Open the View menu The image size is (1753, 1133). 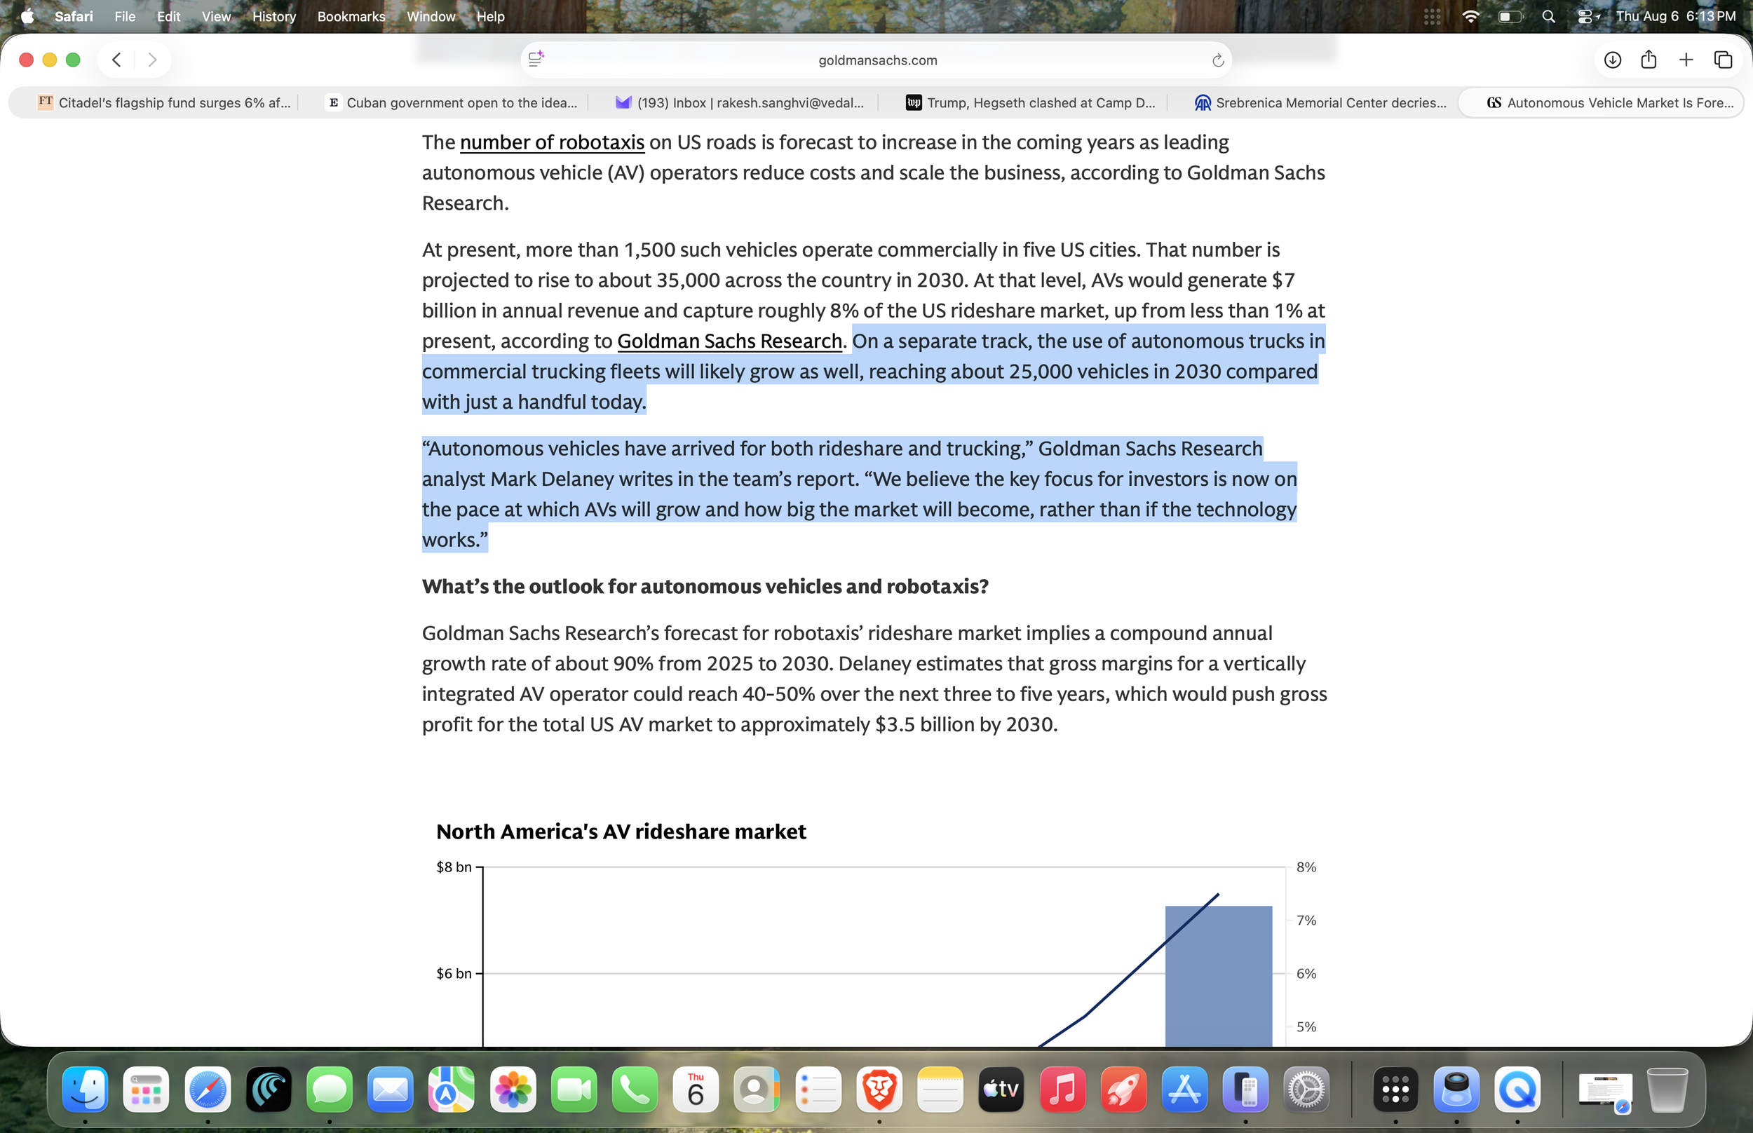[x=216, y=16]
